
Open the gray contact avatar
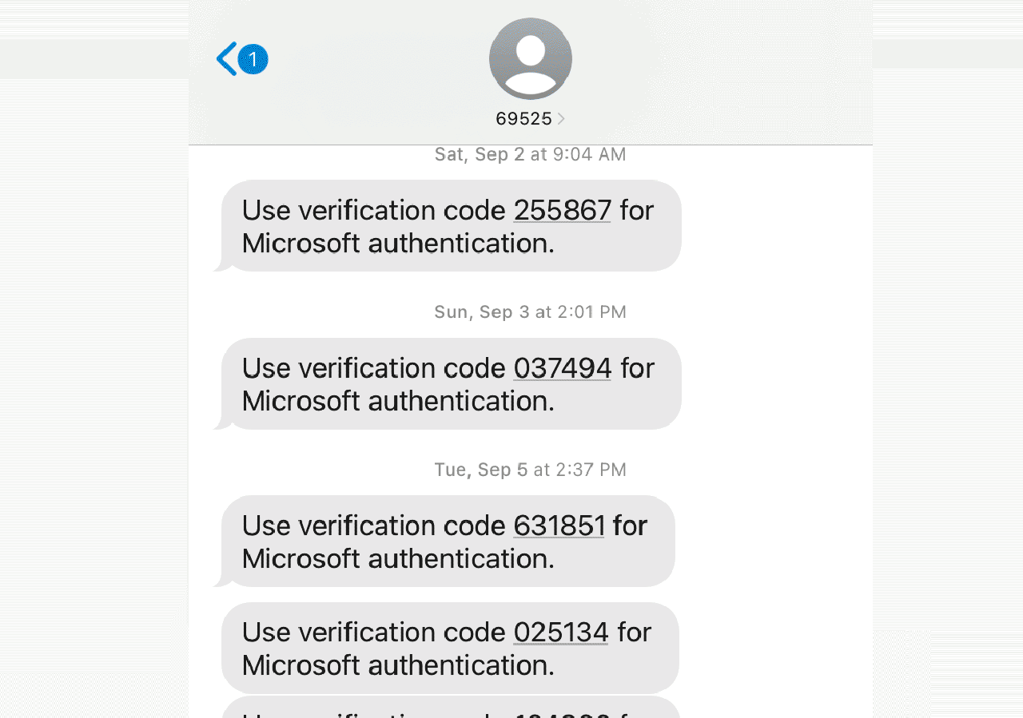(530, 58)
